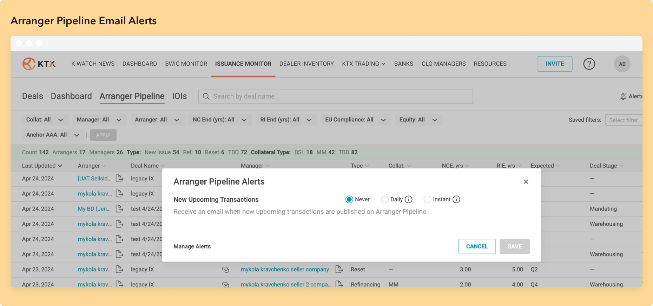Open the help question mark icon
The image size is (653, 306).
pyautogui.click(x=589, y=64)
